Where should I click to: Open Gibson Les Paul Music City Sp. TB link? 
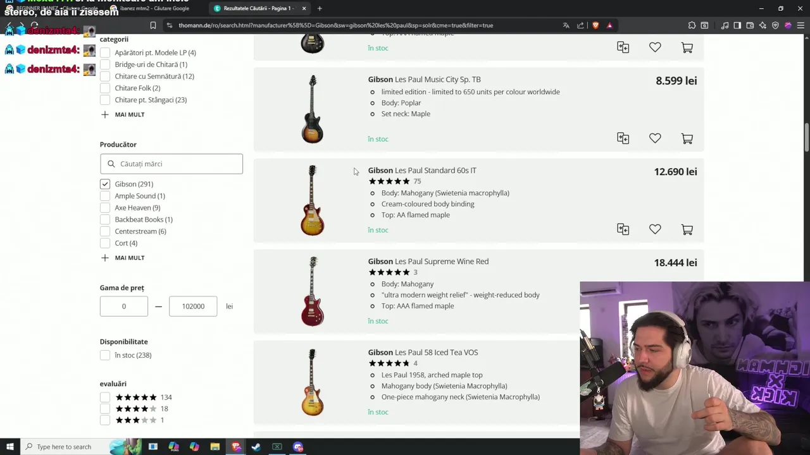point(424,80)
